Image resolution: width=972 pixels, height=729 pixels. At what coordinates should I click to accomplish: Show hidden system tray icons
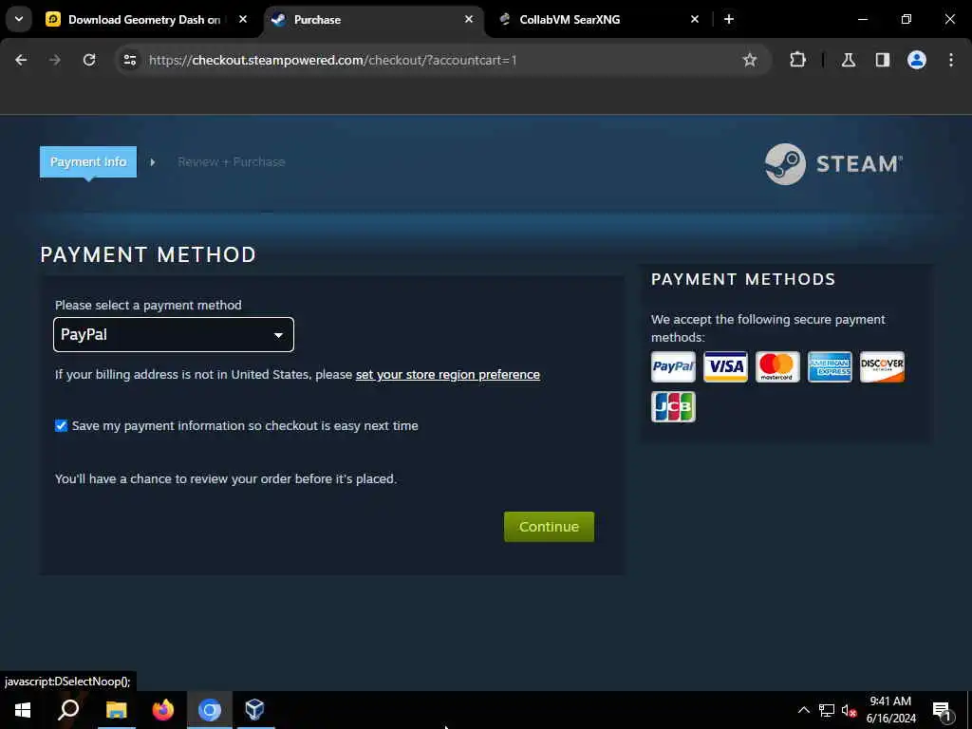tap(803, 710)
